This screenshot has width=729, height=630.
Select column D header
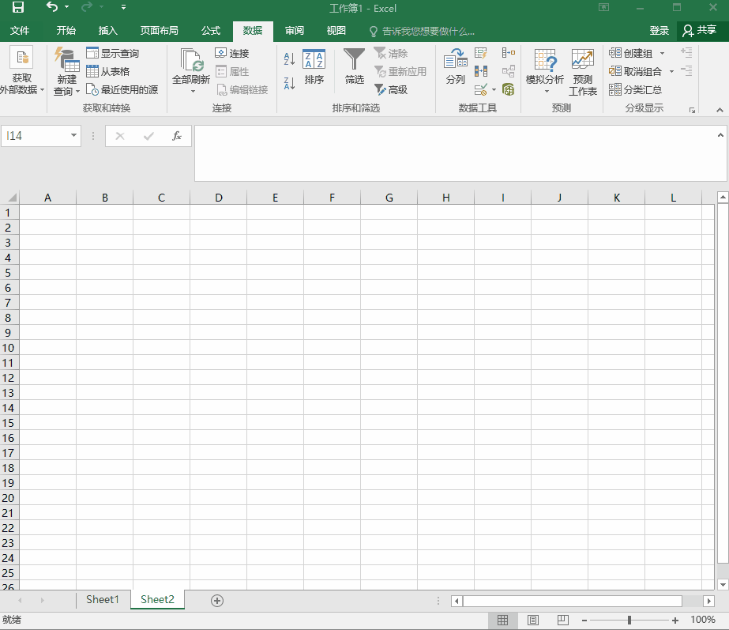tap(219, 198)
